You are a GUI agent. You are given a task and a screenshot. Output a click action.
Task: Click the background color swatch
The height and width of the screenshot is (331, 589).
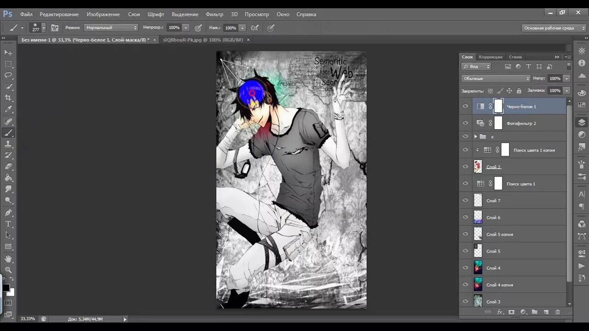pos(12,292)
